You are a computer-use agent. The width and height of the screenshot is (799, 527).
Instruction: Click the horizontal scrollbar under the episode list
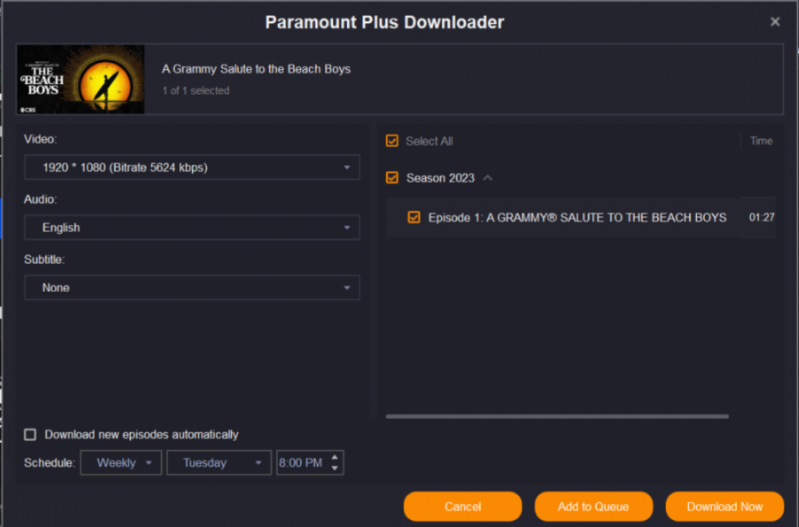click(x=557, y=416)
